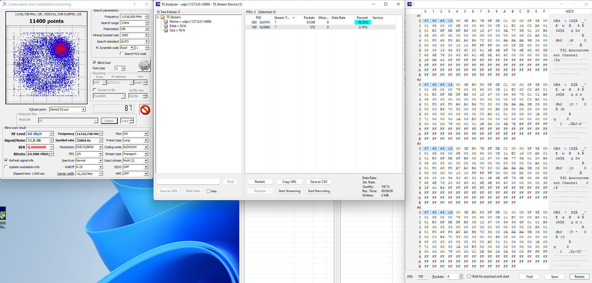
Task: Click the PID input field in hex viewer
Action: click(x=423, y=276)
